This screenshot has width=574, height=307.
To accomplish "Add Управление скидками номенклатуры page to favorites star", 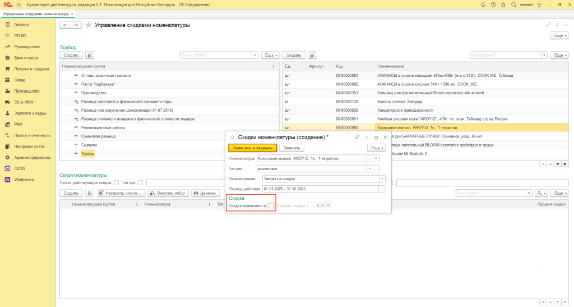I will [88, 25].
